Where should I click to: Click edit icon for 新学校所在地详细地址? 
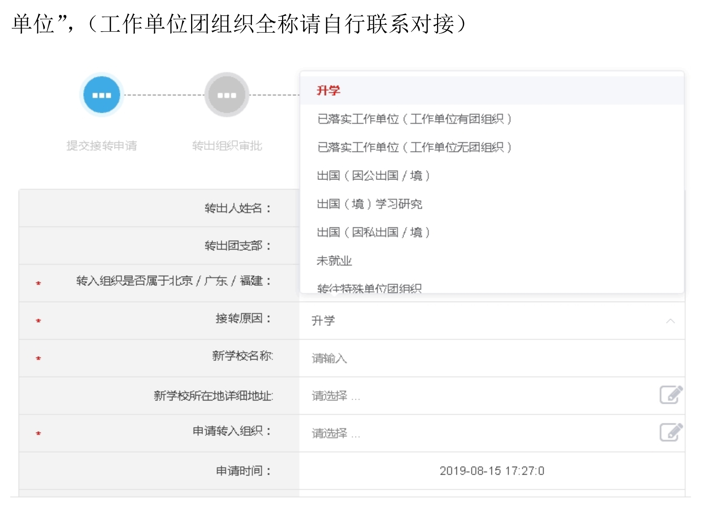[x=670, y=395]
